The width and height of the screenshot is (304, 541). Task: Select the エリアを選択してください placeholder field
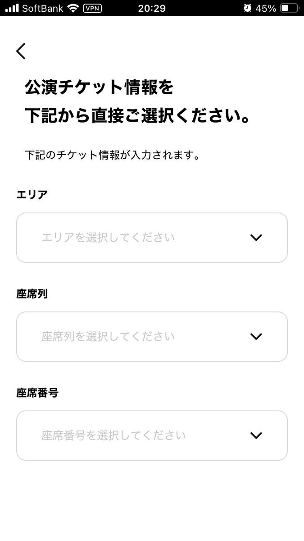[x=108, y=238]
